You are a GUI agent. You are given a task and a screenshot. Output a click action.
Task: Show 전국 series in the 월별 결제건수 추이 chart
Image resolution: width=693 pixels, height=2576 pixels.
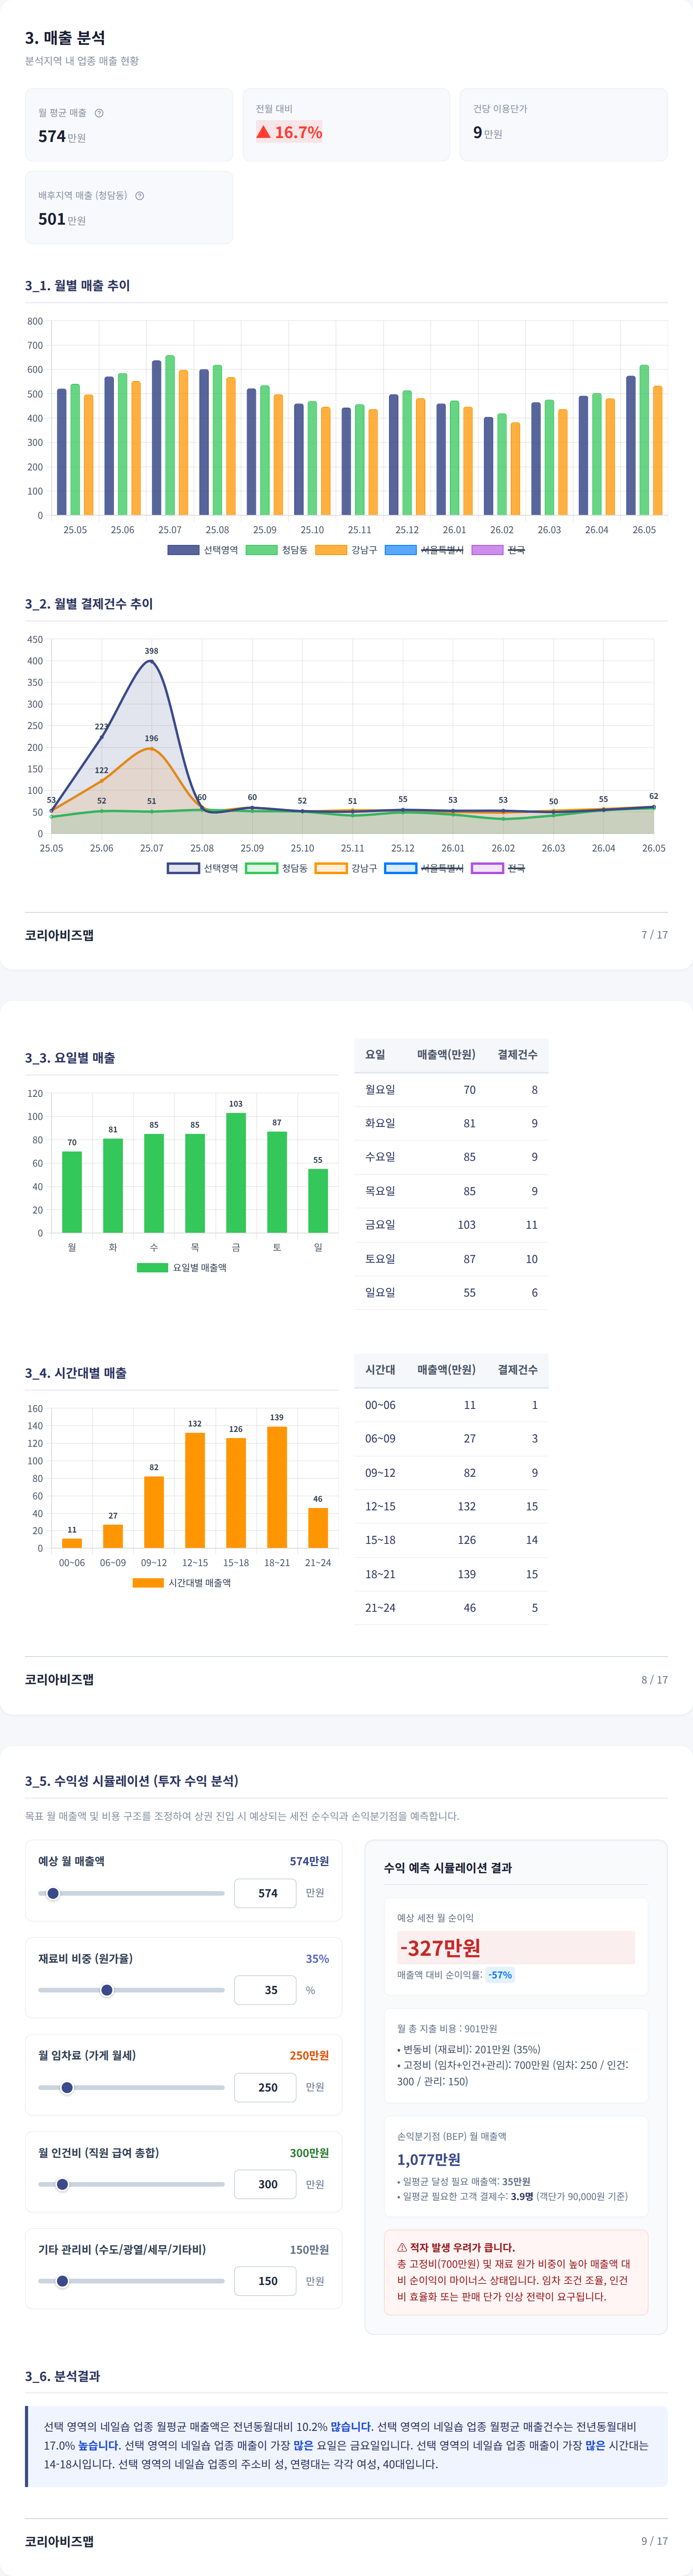(x=498, y=868)
